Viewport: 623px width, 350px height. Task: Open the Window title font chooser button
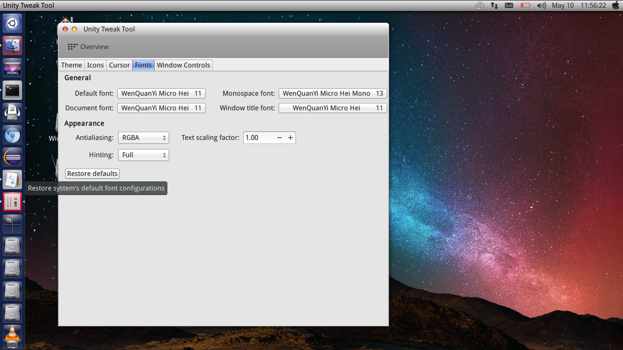point(333,108)
